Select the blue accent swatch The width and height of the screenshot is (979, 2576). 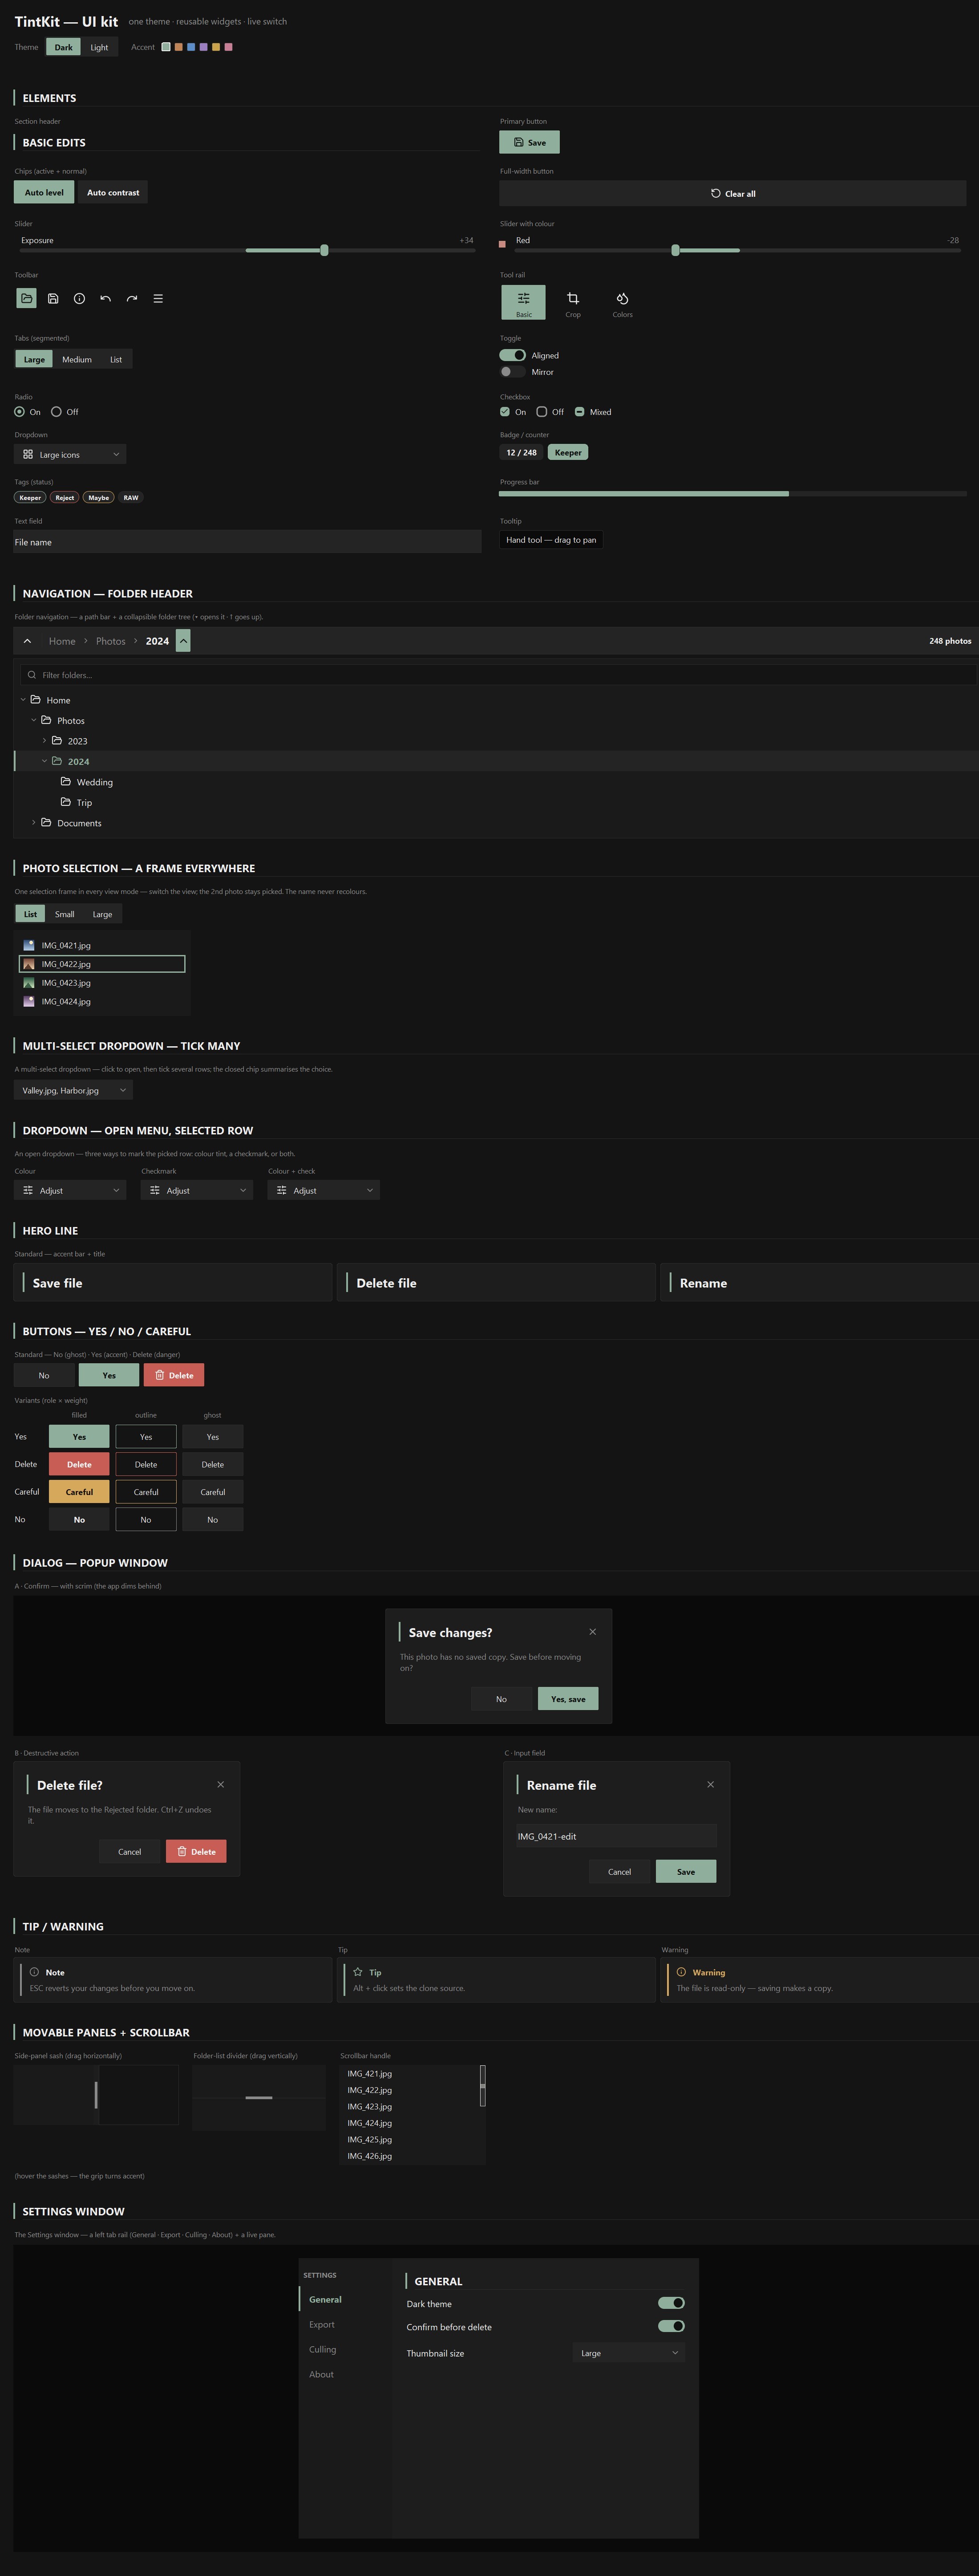[x=191, y=47]
